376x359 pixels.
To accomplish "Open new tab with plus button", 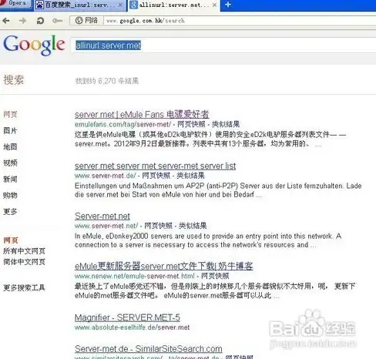I will click(228, 5).
